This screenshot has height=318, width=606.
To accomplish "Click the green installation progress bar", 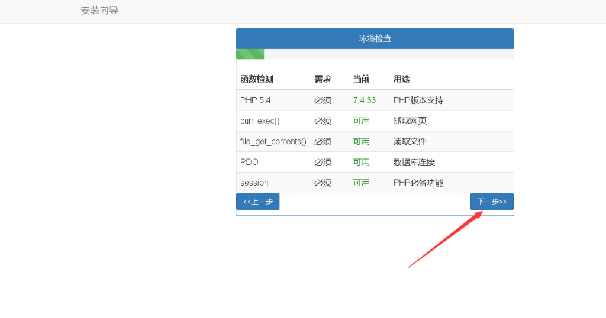I will click(250, 54).
